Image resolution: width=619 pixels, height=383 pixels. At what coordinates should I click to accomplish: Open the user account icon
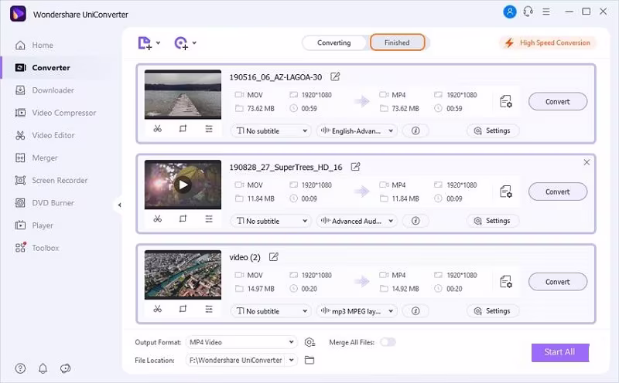(x=510, y=12)
